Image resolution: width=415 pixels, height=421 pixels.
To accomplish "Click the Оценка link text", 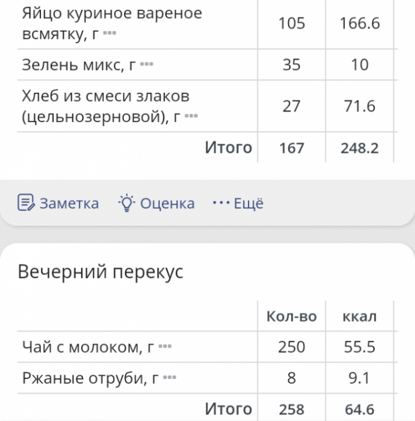I will tap(167, 203).
